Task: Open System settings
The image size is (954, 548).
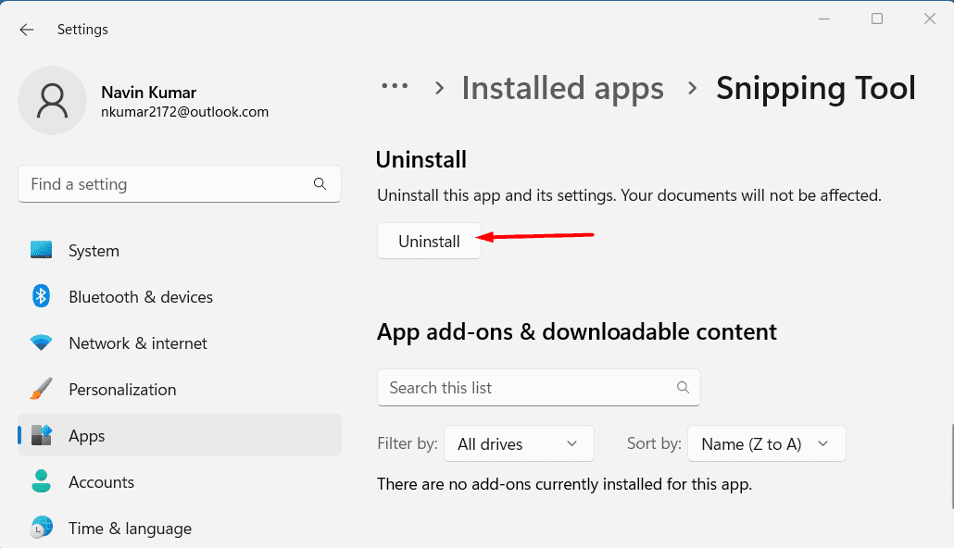Action: [x=180, y=251]
